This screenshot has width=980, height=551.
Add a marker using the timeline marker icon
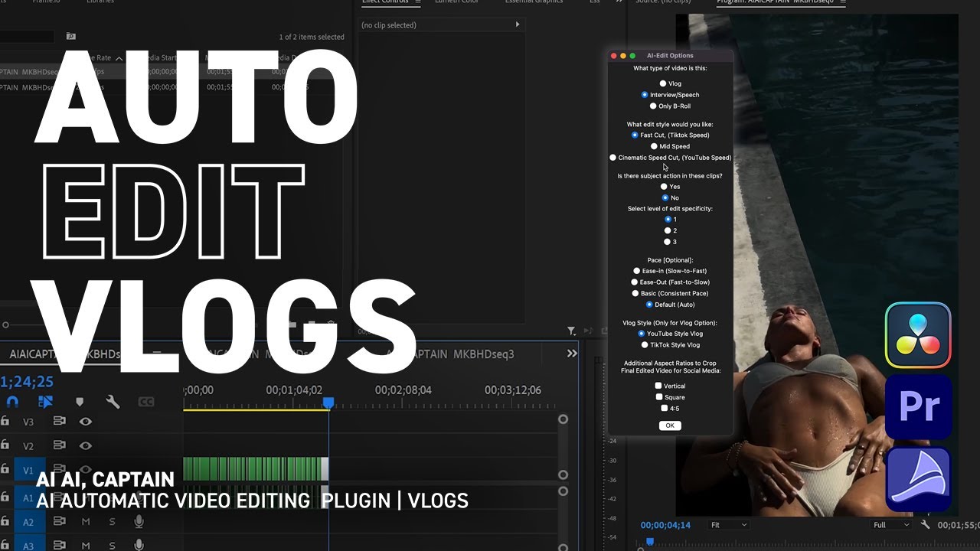(80, 402)
